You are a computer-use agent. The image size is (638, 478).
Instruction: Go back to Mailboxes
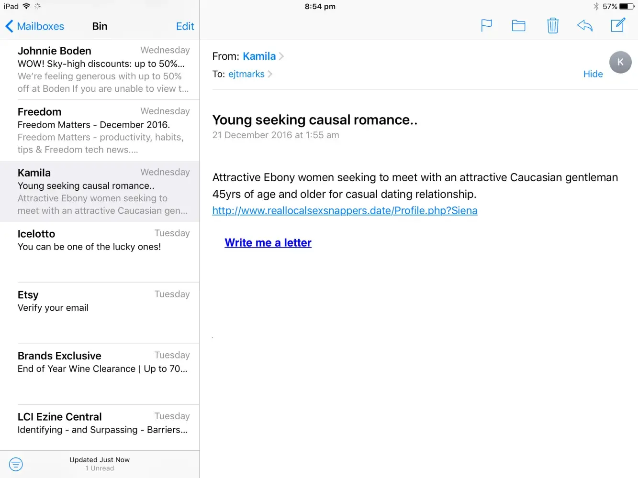34,26
